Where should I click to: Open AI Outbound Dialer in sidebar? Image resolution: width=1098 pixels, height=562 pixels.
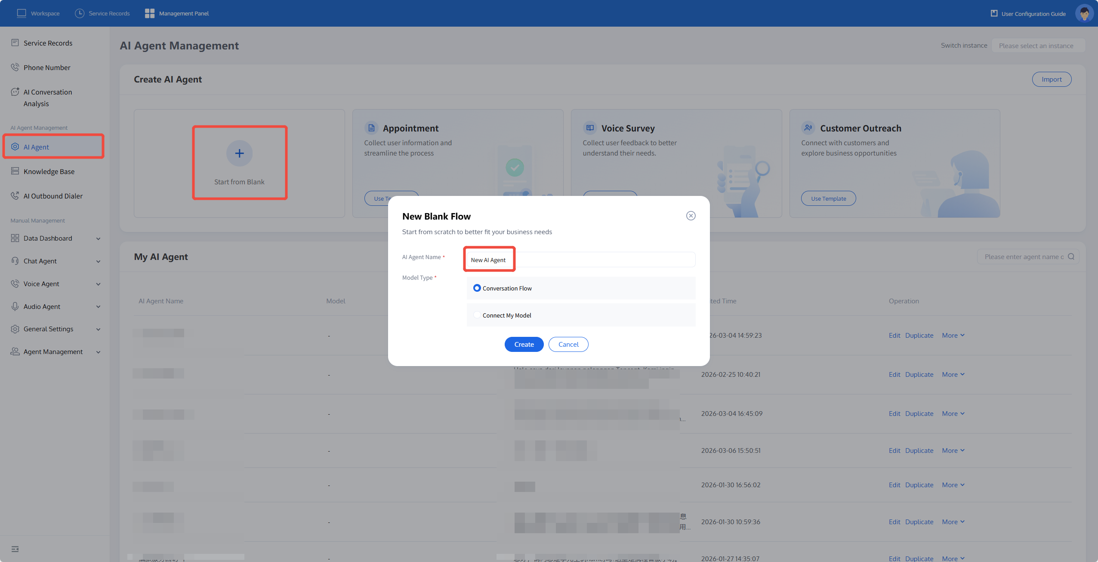coord(53,196)
